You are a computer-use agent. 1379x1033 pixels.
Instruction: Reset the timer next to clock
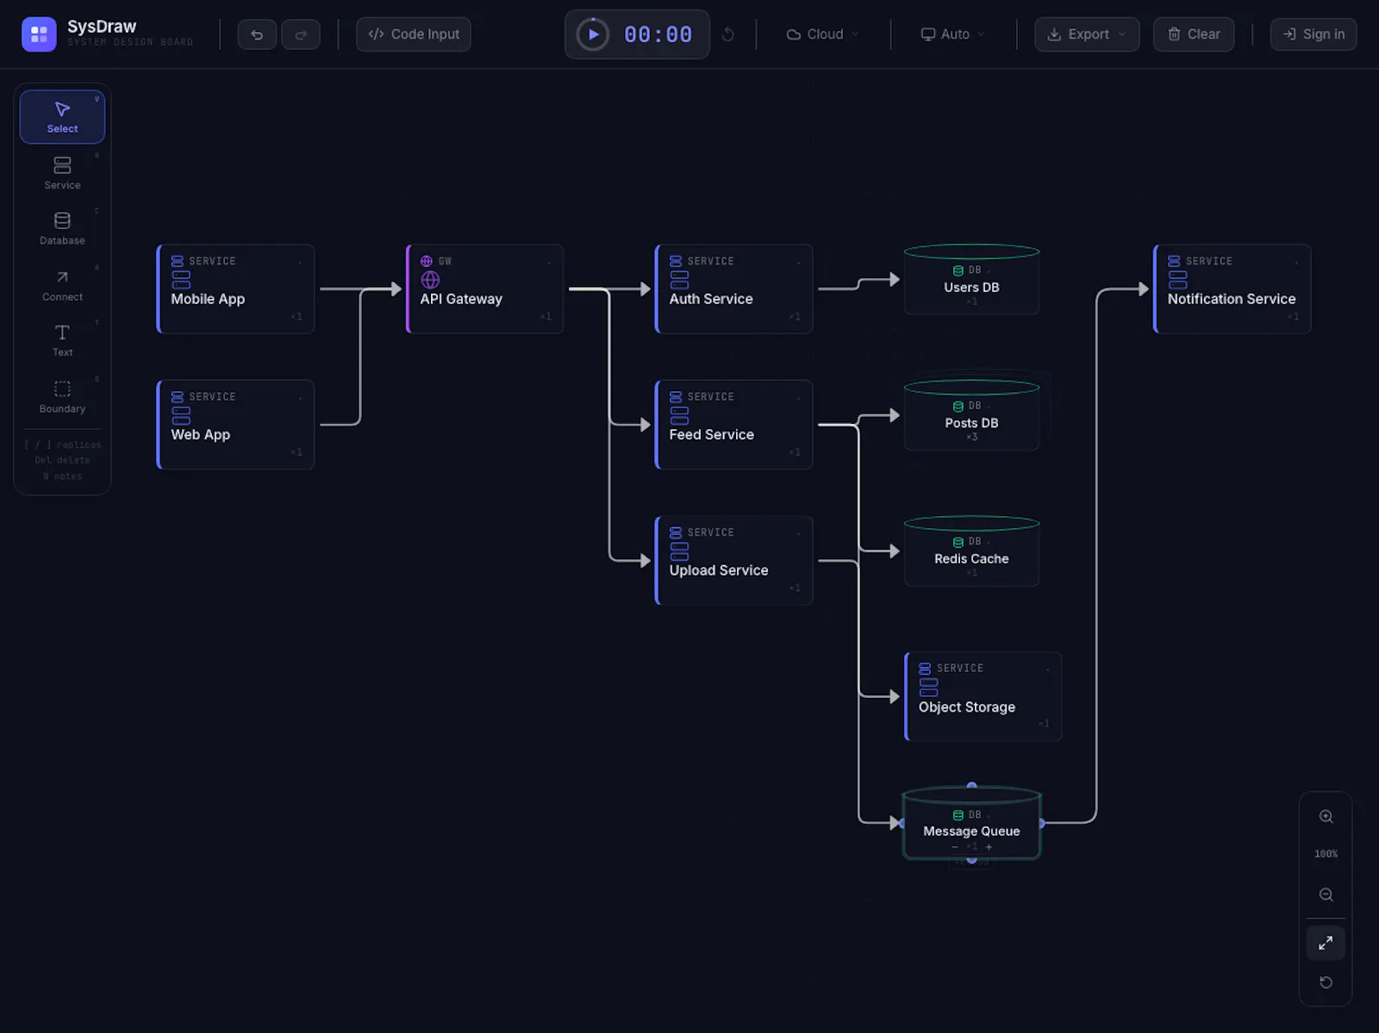coord(728,34)
